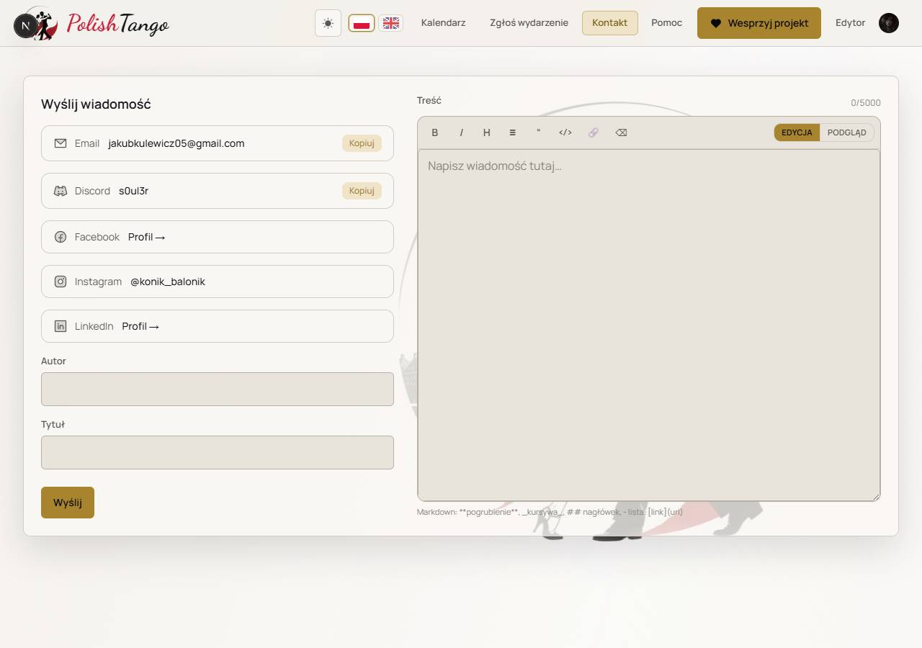Screen dimensions: 922x648
Task: Insert a list in the editor
Action: [x=512, y=132]
